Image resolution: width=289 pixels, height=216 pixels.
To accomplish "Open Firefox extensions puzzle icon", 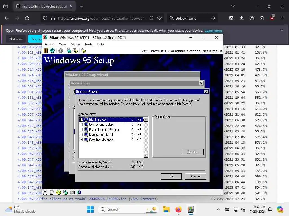I will 262,18.
